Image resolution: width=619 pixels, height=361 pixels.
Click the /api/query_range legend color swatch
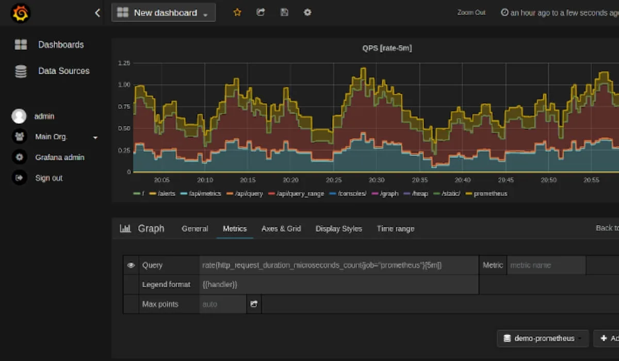click(x=272, y=194)
